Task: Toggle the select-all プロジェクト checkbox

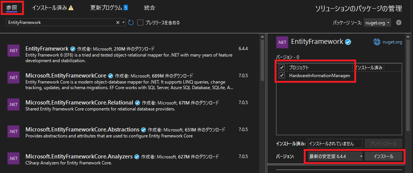Action: click(x=282, y=67)
